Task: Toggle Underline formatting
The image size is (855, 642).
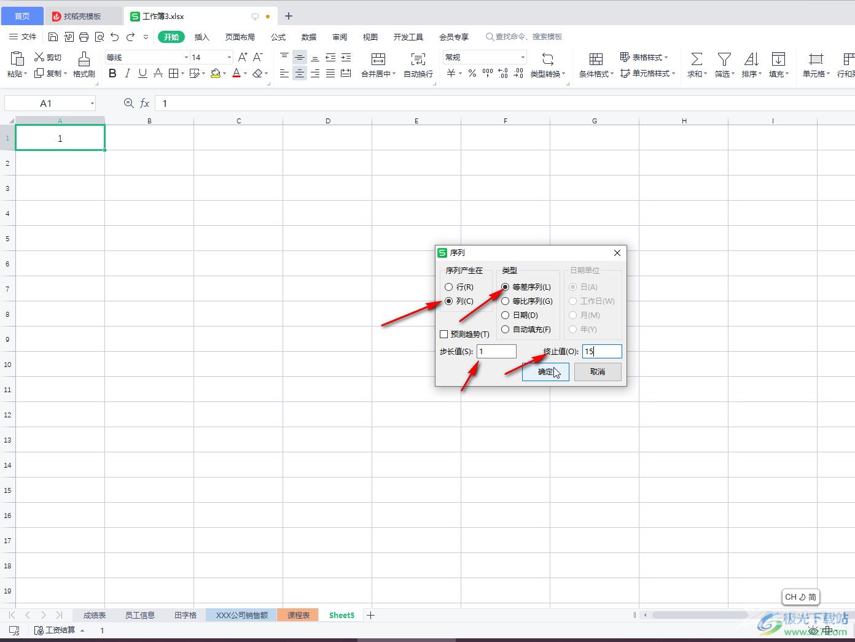Action: point(142,73)
